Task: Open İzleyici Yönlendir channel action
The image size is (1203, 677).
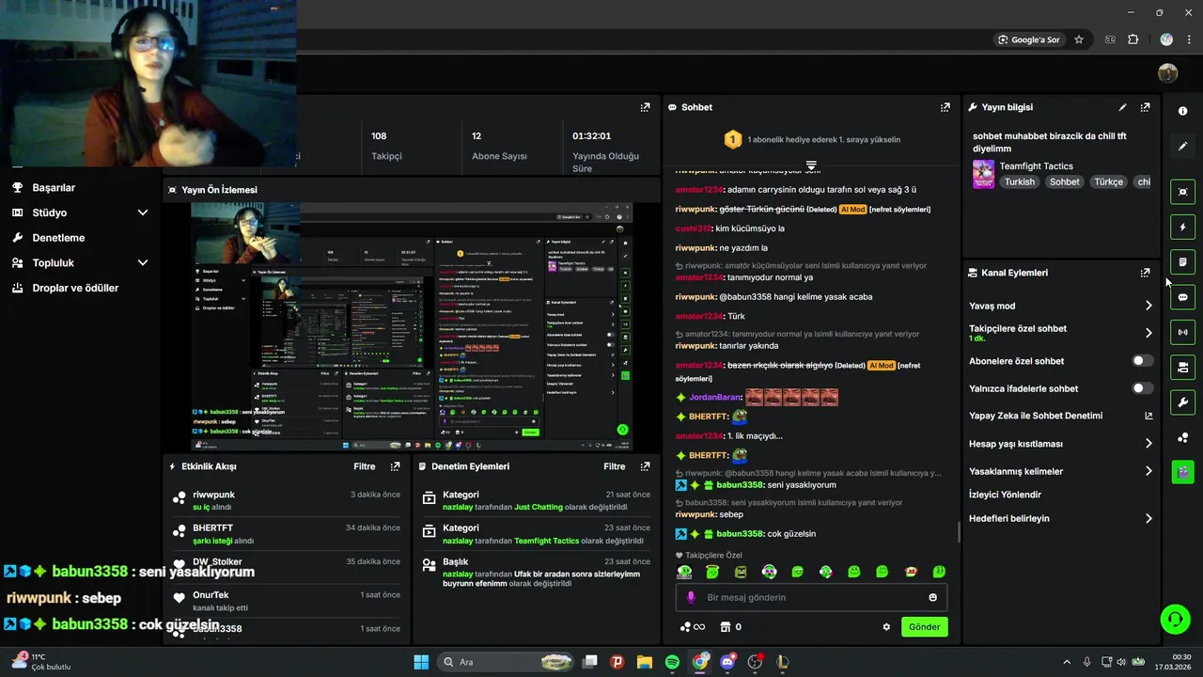Action: click(x=1005, y=495)
